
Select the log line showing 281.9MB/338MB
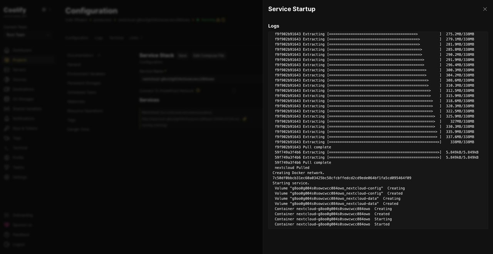click(374, 44)
